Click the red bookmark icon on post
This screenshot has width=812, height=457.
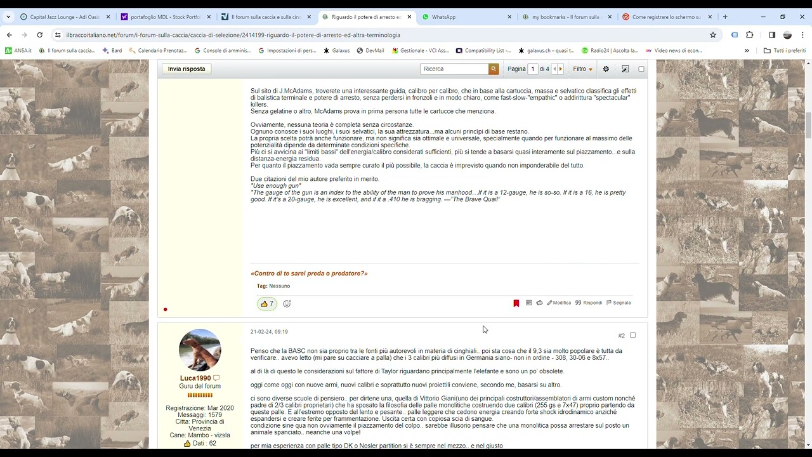click(516, 303)
